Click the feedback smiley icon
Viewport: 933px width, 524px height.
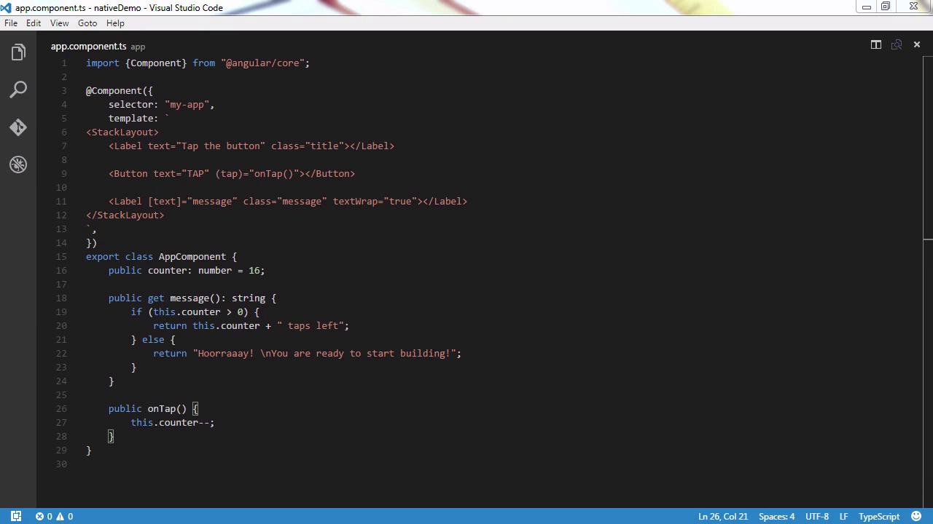pyautogui.click(x=916, y=516)
